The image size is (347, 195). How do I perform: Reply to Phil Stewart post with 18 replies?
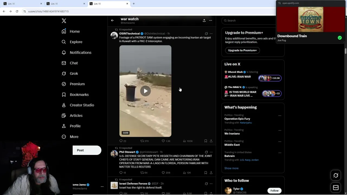click(x=123, y=173)
